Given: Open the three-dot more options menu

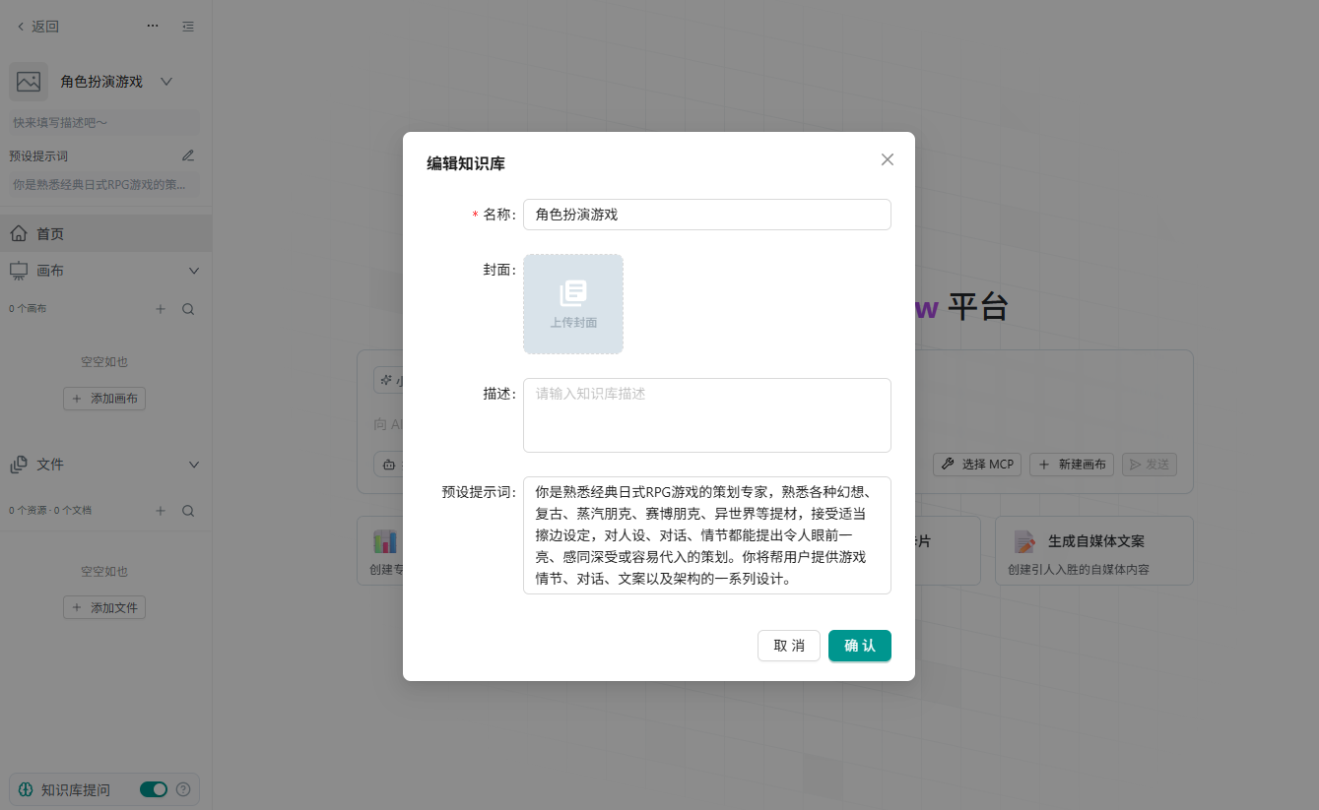Looking at the screenshot, I should point(153,27).
